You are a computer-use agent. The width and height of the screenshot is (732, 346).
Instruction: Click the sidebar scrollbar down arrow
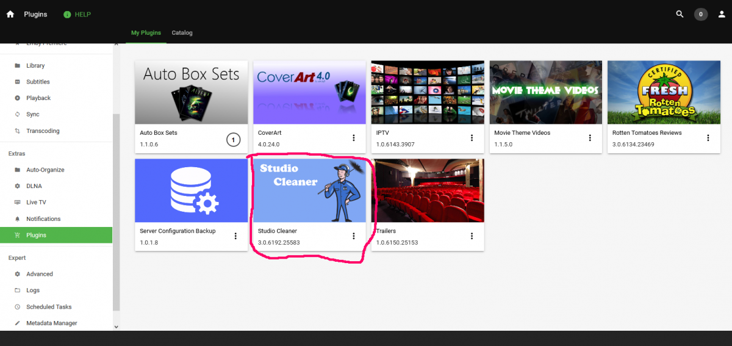(x=117, y=327)
